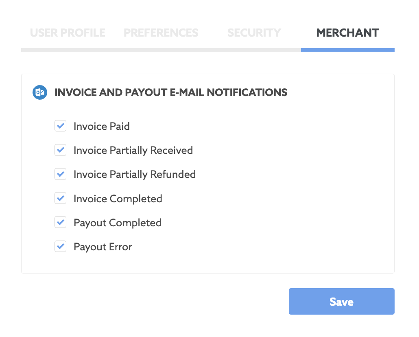Click the Save button
419x337 pixels.
point(342,302)
